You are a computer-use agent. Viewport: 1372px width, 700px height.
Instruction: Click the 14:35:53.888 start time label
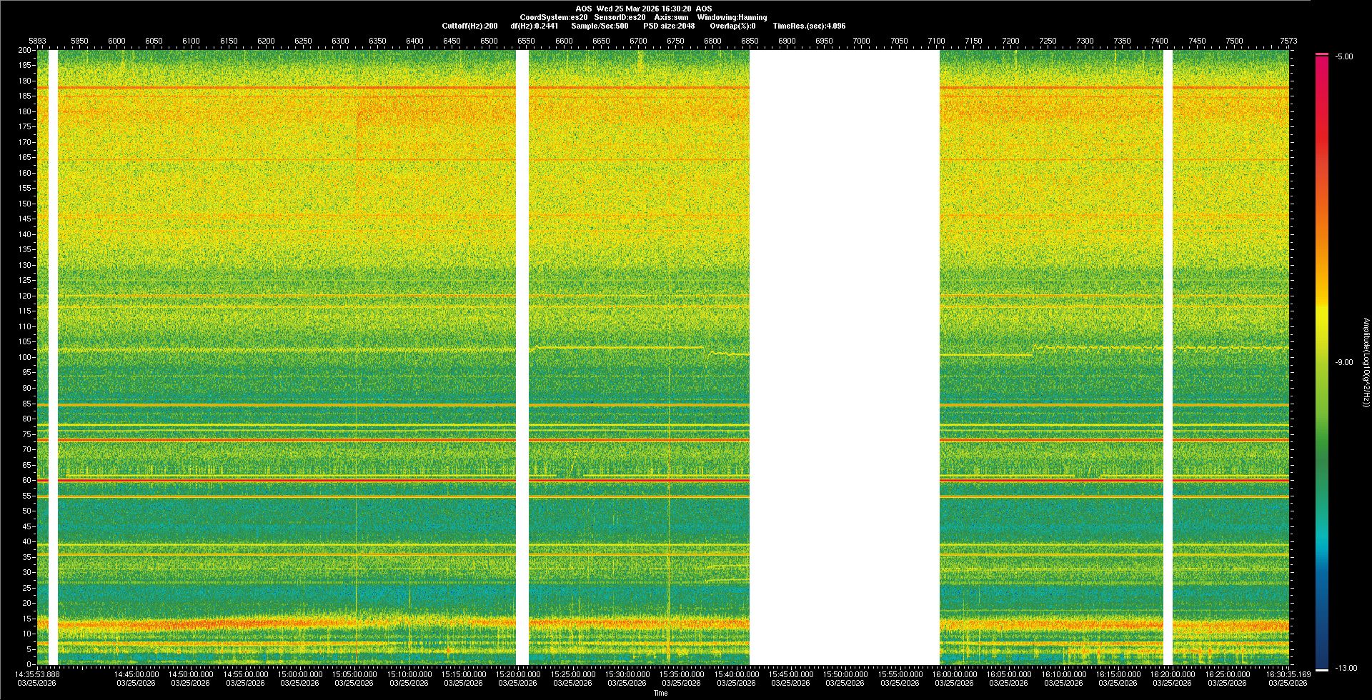38,674
